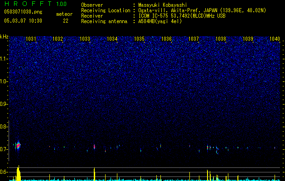Click the 'Observer' field label
This screenshot has height=181, width=285.
pos(92,5)
